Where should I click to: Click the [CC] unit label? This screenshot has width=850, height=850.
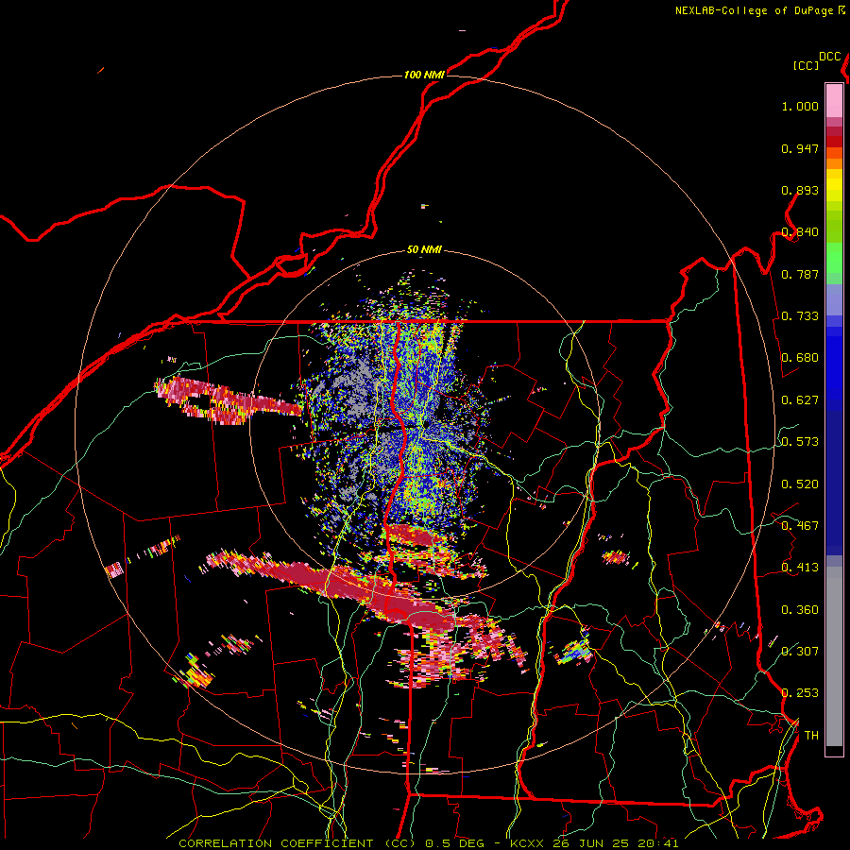[806, 65]
